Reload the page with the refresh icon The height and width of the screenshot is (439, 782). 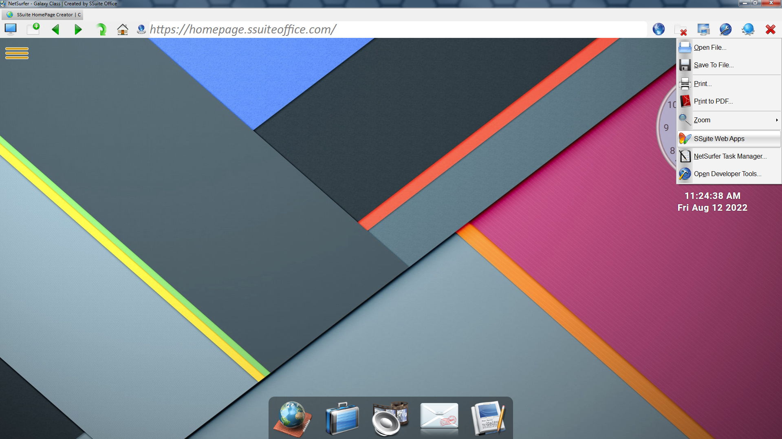pos(101,29)
